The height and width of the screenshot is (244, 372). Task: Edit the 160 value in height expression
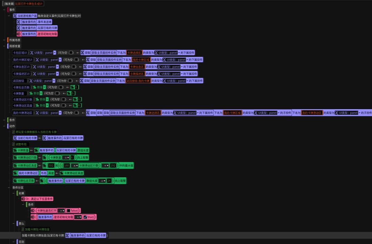67,166
